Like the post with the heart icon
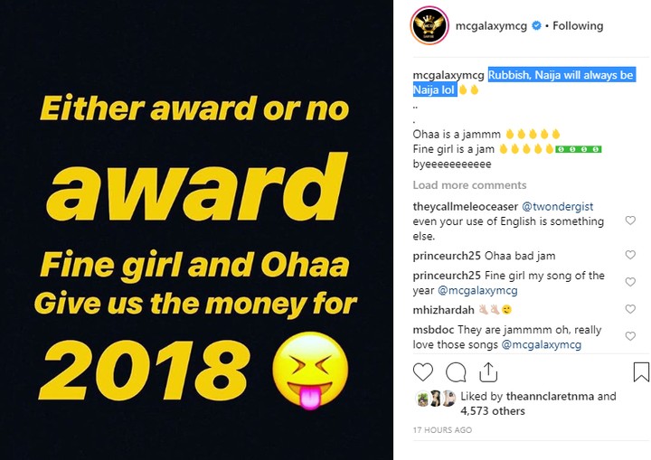Viewport: 651px width, 460px height. pos(422,372)
